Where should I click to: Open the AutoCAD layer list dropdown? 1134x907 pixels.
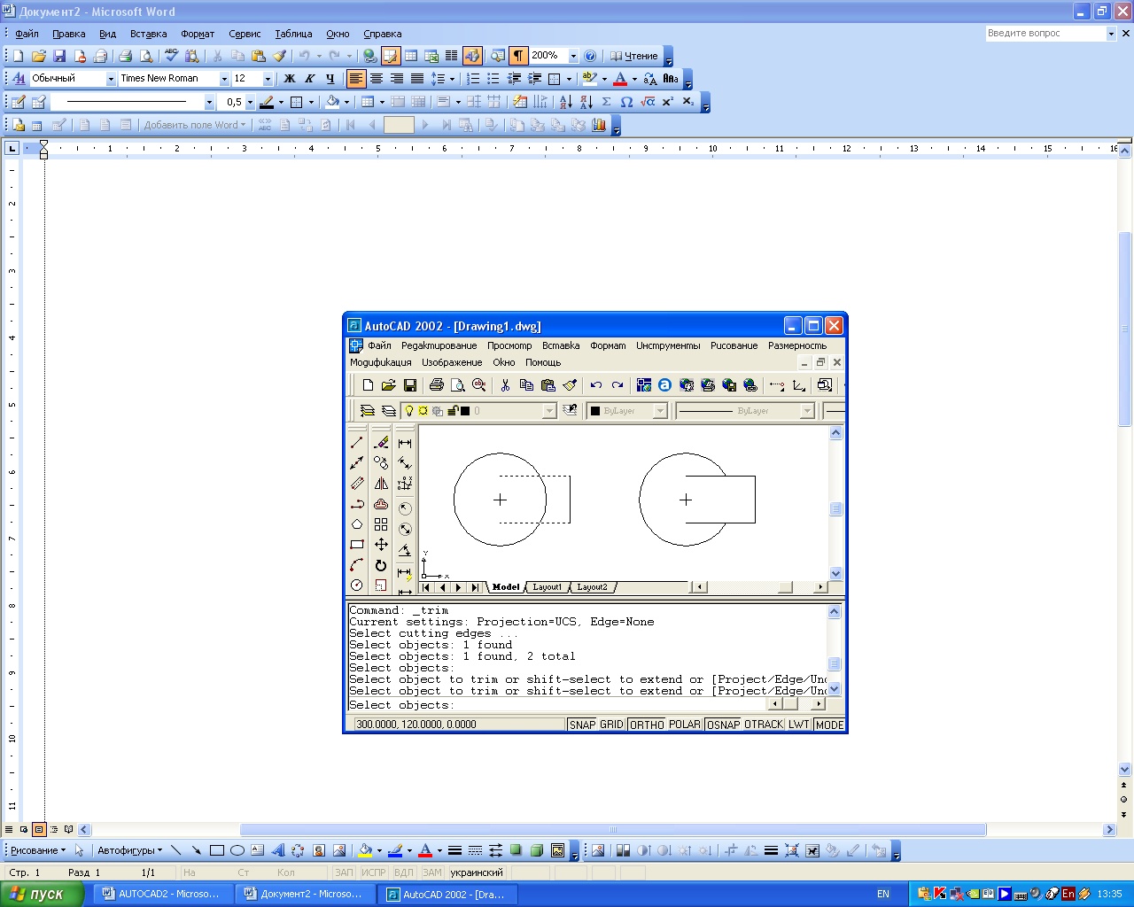[549, 411]
